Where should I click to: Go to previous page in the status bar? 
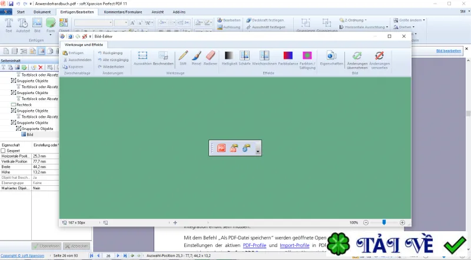(98, 255)
